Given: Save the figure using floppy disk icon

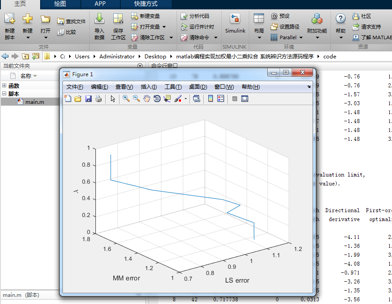Looking at the screenshot, I should [88, 99].
